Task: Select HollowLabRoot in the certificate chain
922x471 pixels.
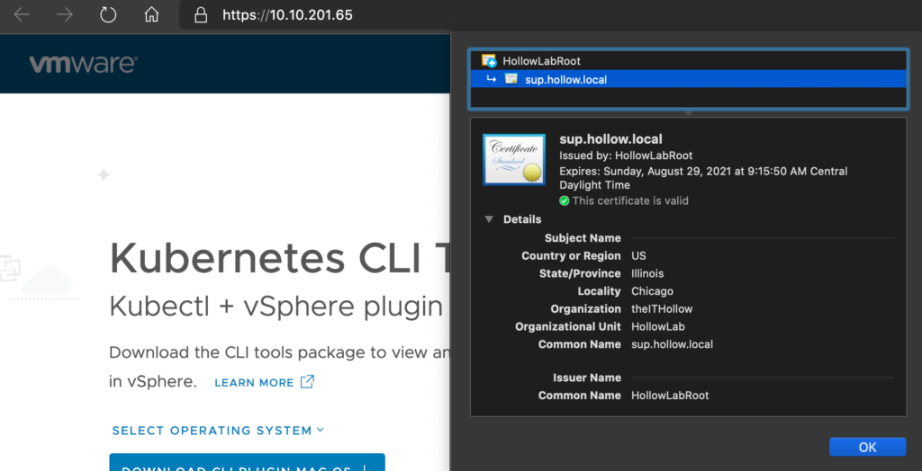Action: pyautogui.click(x=541, y=61)
